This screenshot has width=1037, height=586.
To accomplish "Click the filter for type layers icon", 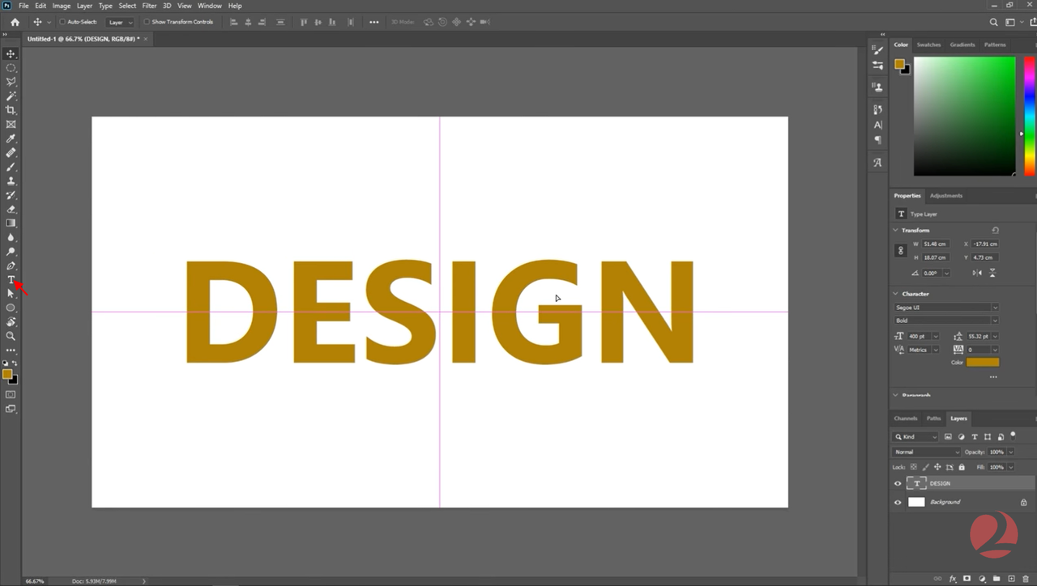I will point(975,436).
